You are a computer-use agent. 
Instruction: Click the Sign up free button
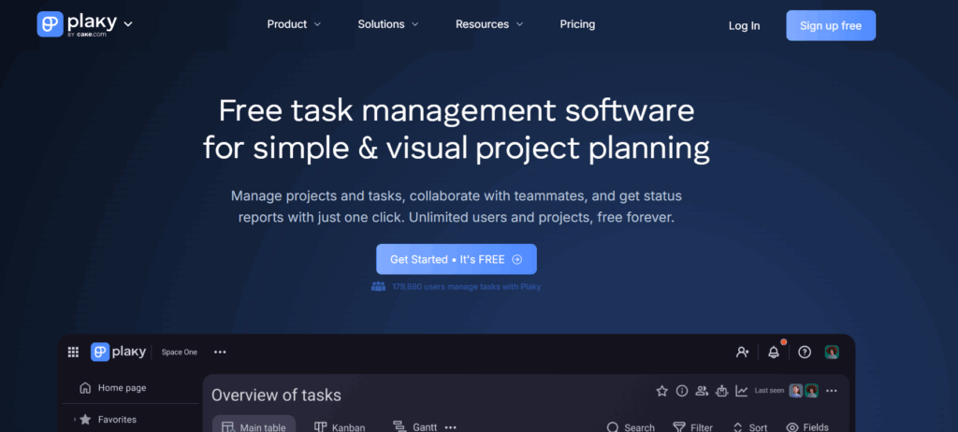coord(831,25)
